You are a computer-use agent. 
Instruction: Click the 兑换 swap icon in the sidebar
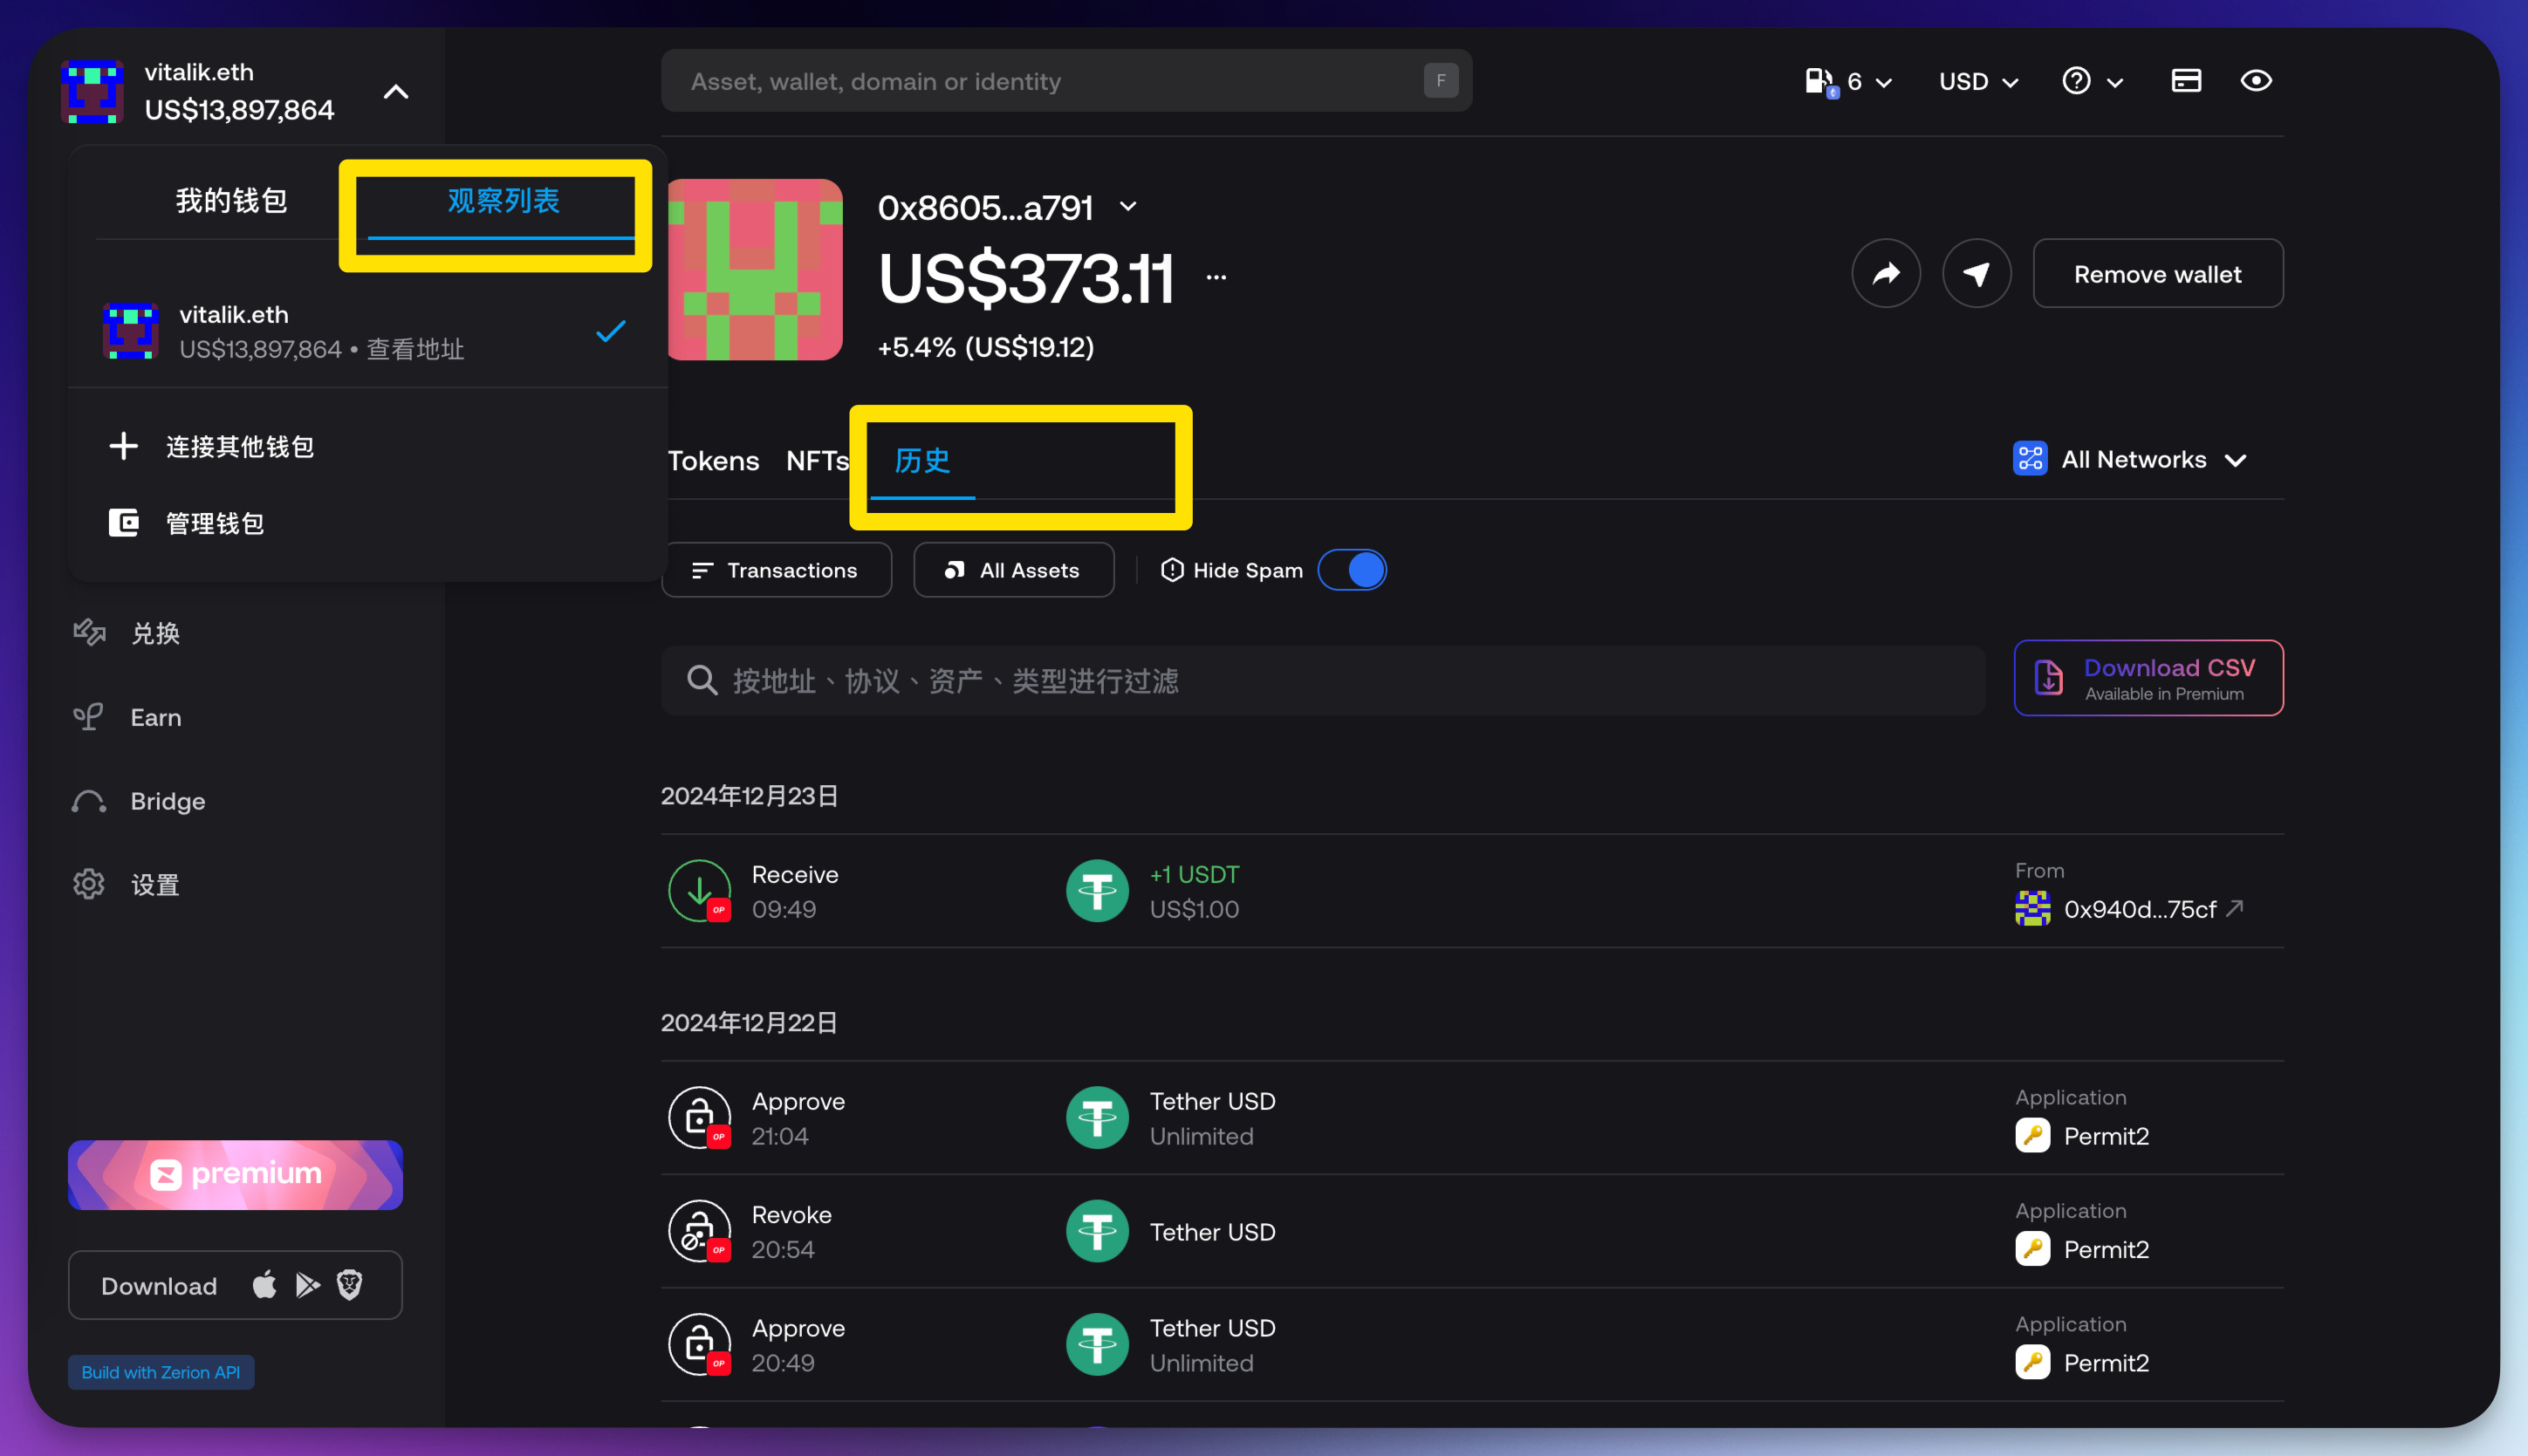point(89,632)
